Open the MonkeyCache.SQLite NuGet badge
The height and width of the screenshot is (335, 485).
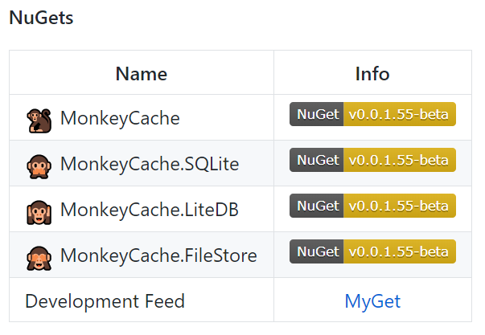(x=372, y=160)
